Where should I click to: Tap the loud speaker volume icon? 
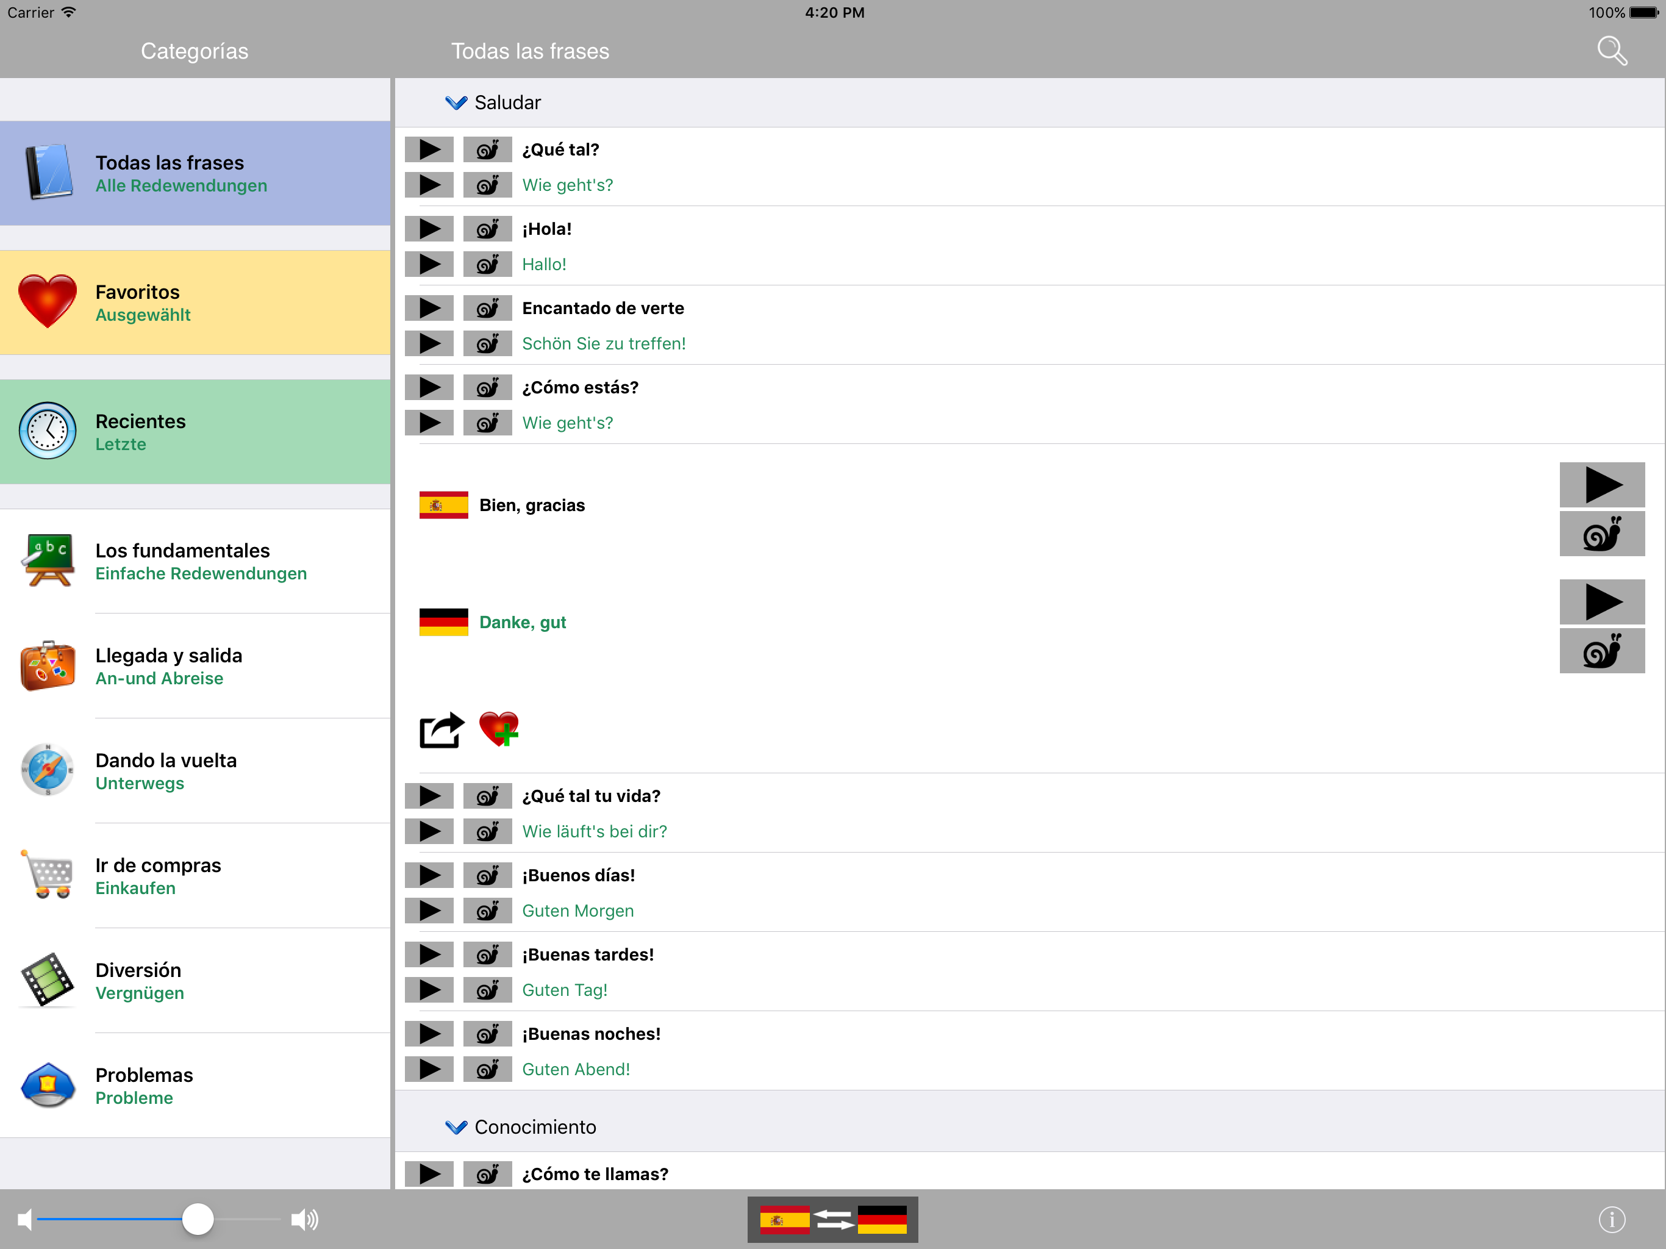tap(305, 1219)
